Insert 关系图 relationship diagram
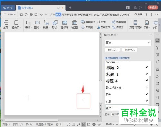The height and width of the screenshot is (127, 161). (x=87, y=27)
